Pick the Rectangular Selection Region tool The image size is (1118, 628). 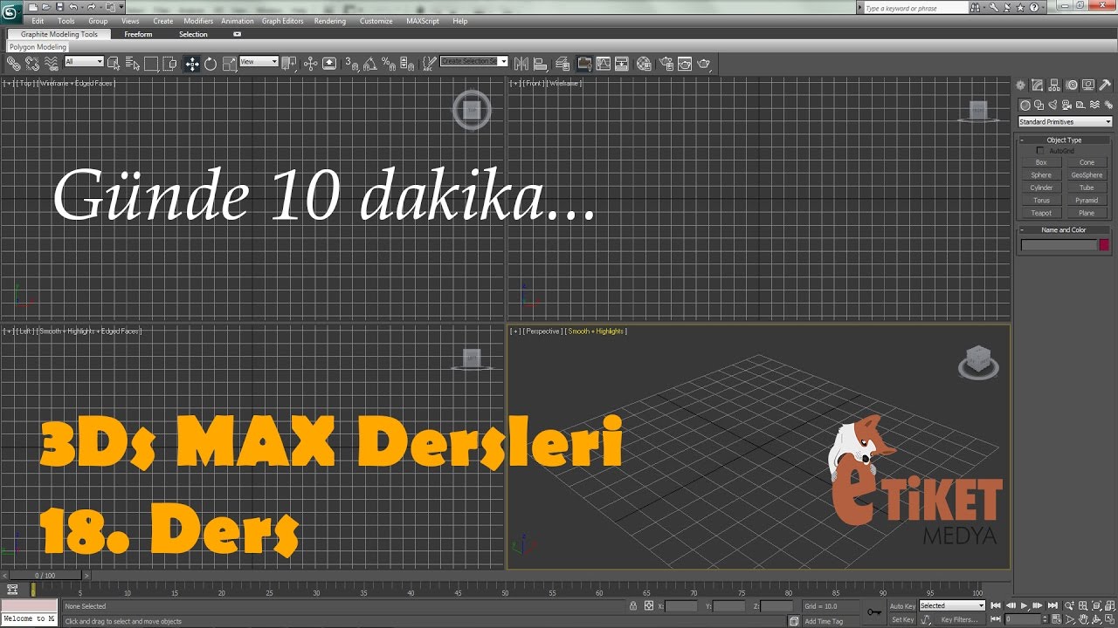click(151, 64)
